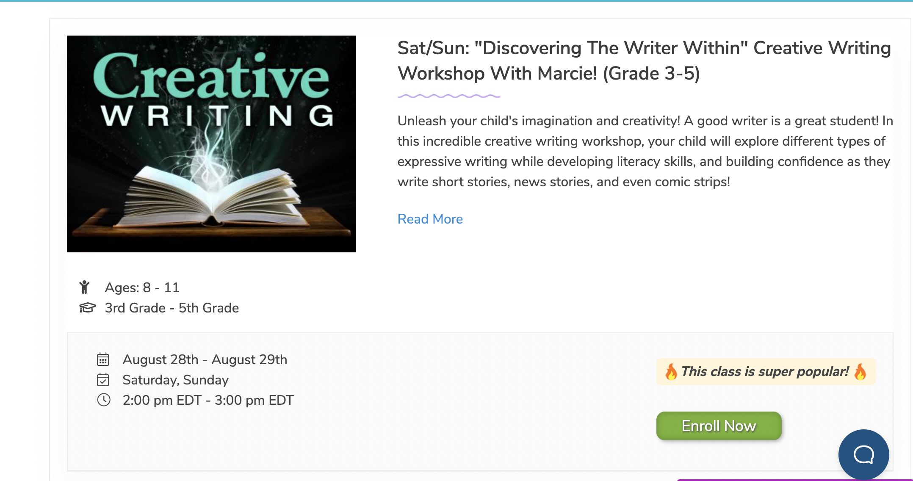Click the purple wavy line under the title
The width and height of the screenshot is (913, 481).
(449, 96)
